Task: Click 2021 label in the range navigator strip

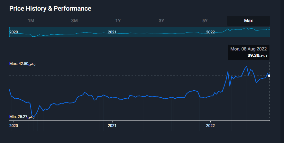Action: pos(112,32)
